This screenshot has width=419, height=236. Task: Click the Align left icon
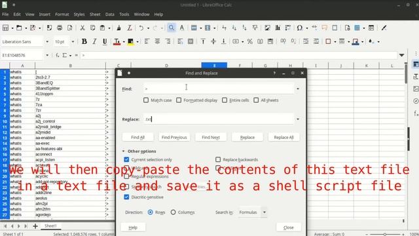coord(147,41)
